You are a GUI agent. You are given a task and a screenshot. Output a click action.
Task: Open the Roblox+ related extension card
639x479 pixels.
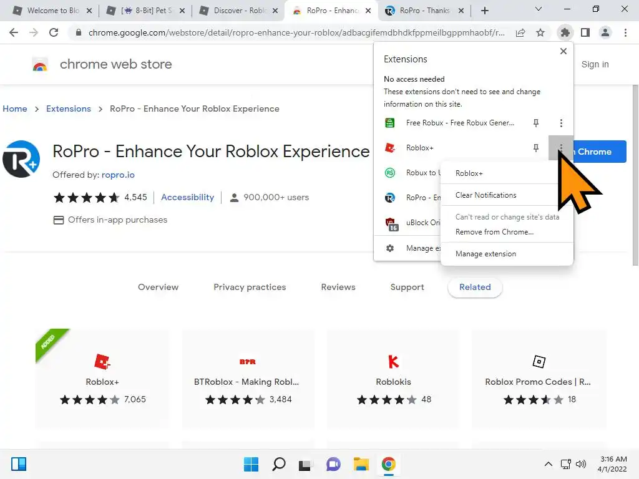coord(102,379)
